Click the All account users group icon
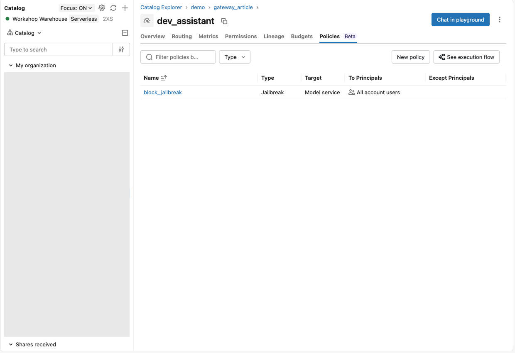Viewport: 515px width, 353px height. (352, 92)
